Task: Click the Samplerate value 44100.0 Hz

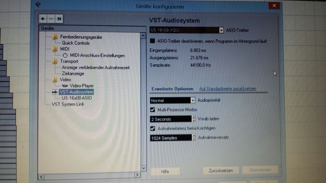Action: tap(200, 65)
